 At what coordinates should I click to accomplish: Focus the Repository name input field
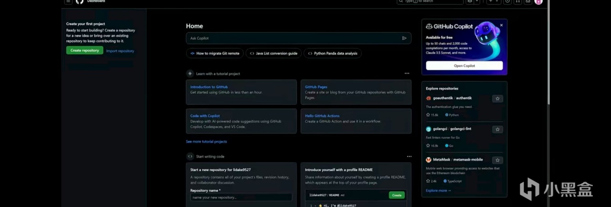pyautogui.click(x=241, y=197)
